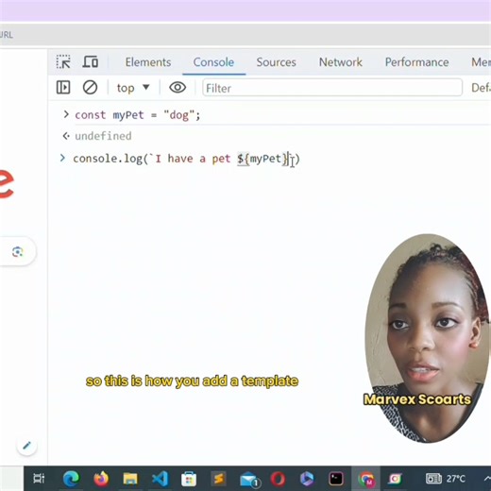Viewport: 491px width, 491px height.
Task: Show the console sidebar icon
Action: pyautogui.click(x=63, y=88)
